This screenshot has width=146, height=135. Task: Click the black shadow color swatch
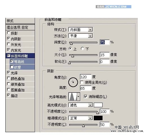98,118
